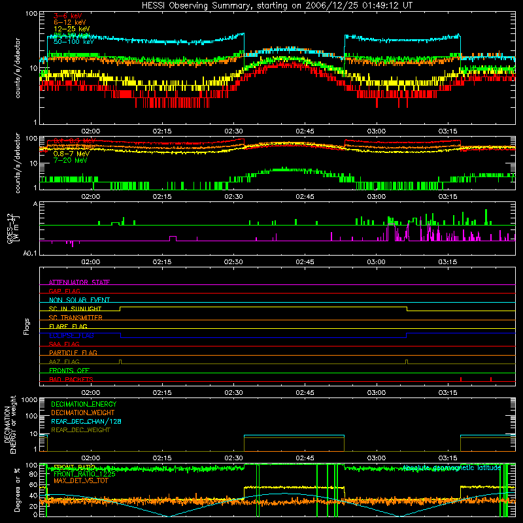
Task: Click the Absolute geomagnetic latitude label
Action: 452,467
